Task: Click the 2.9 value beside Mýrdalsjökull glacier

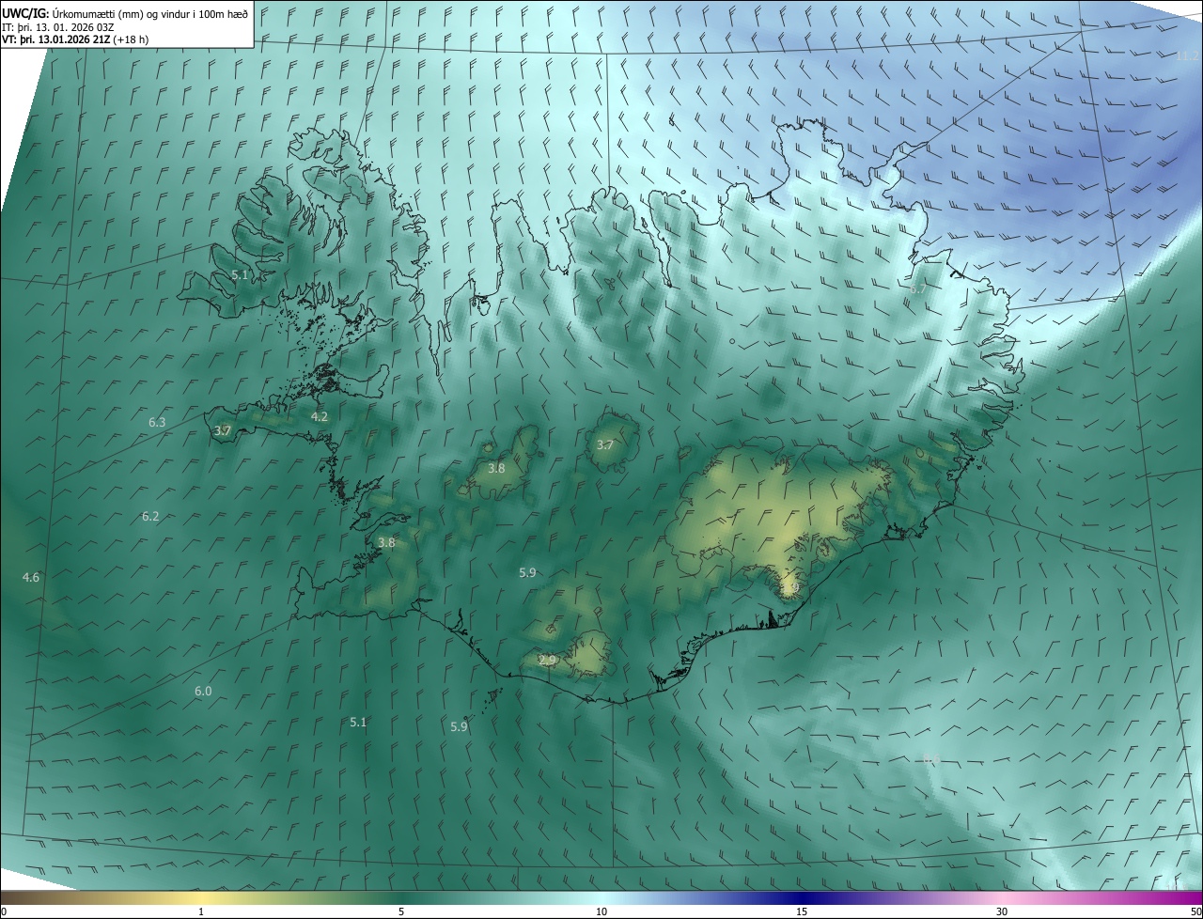Action: click(x=547, y=661)
